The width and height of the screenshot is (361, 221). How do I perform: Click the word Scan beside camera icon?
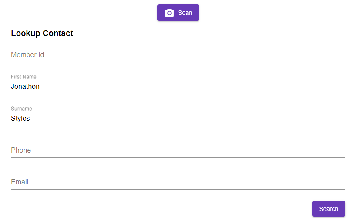(185, 13)
